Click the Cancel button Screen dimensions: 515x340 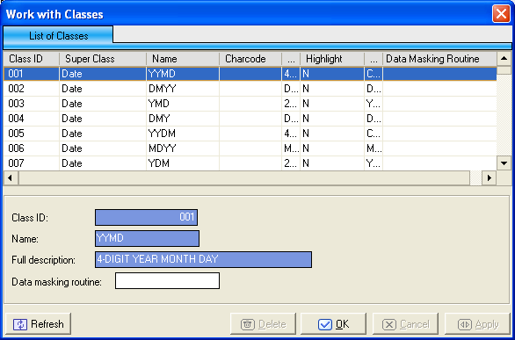tap(405, 324)
